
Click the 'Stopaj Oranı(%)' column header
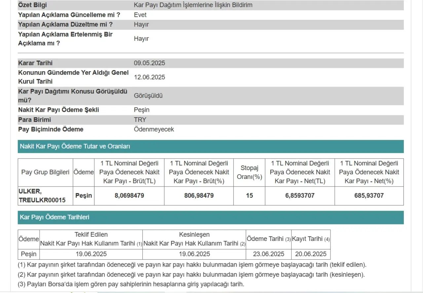click(249, 172)
